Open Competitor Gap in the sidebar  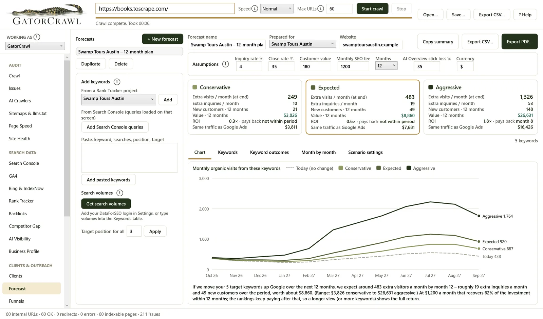pyautogui.click(x=24, y=226)
